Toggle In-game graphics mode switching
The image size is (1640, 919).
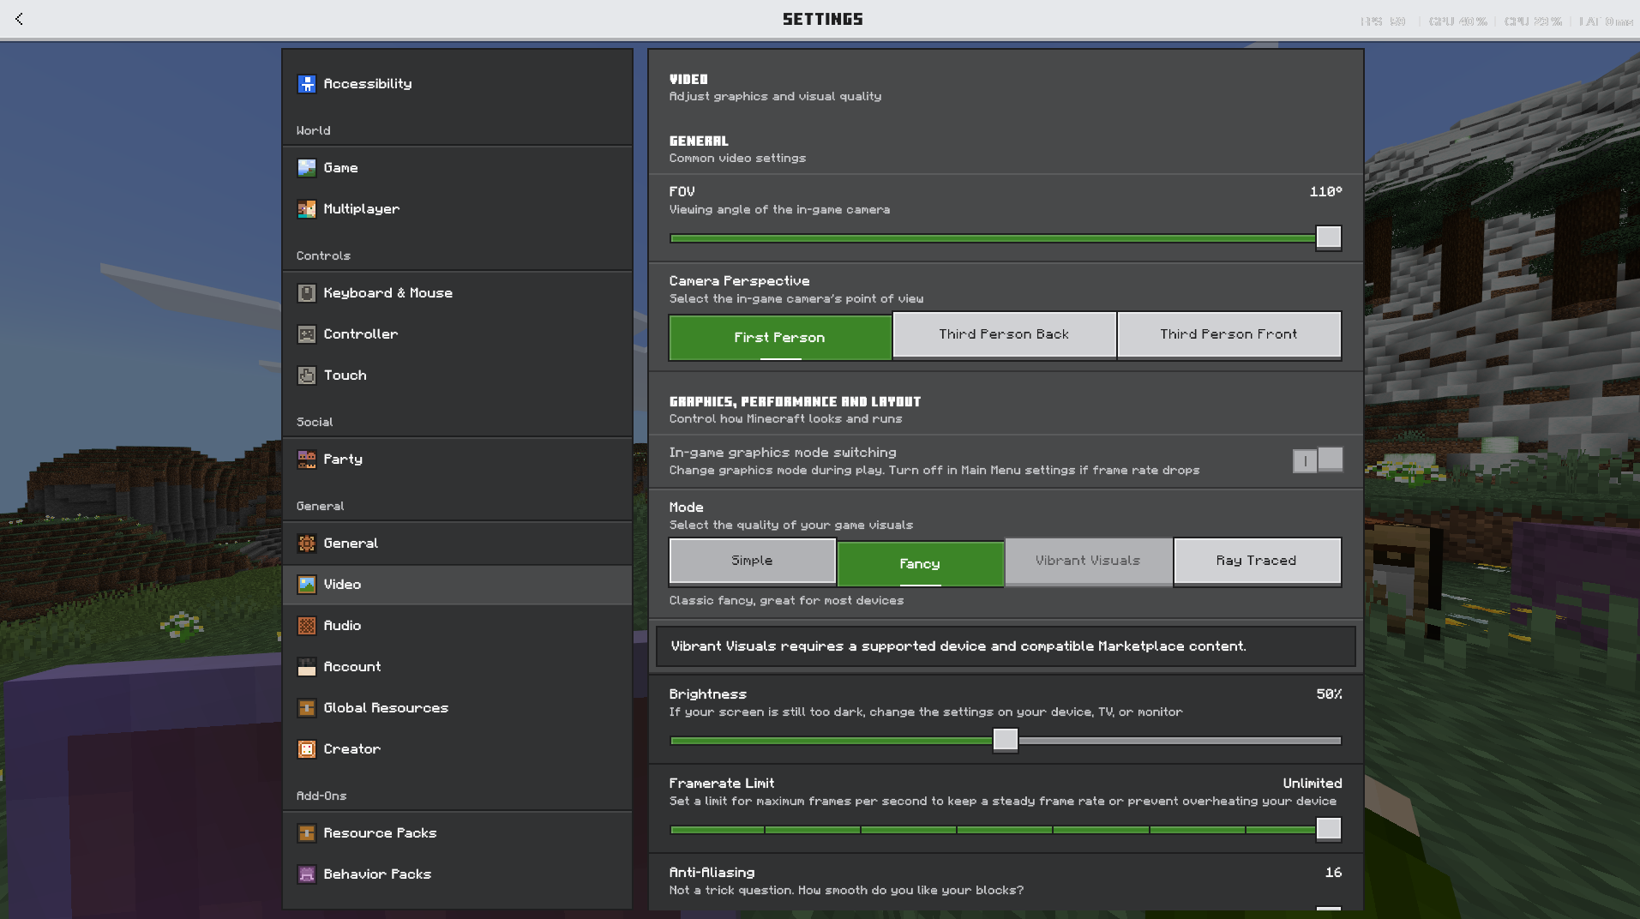point(1318,460)
